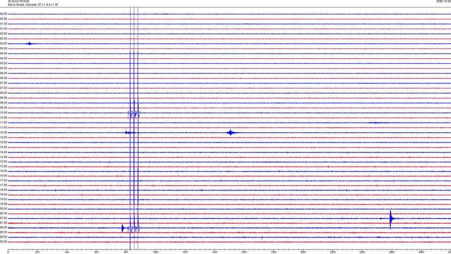
Task: Click the 8m axis tick label
Action: [126, 252]
